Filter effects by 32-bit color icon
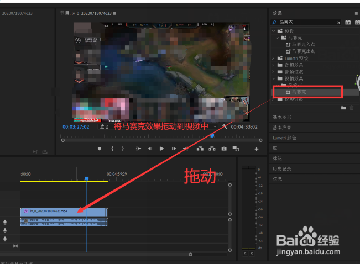The width and height of the screenshot is (360, 264). coord(357,22)
